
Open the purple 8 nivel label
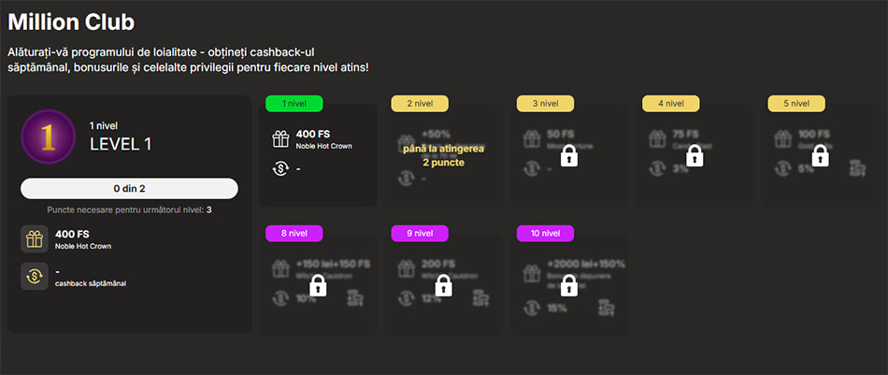294,234
